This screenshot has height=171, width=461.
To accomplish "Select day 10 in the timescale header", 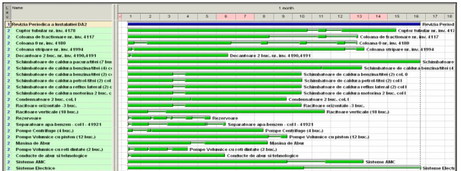I will pos(302,17).
